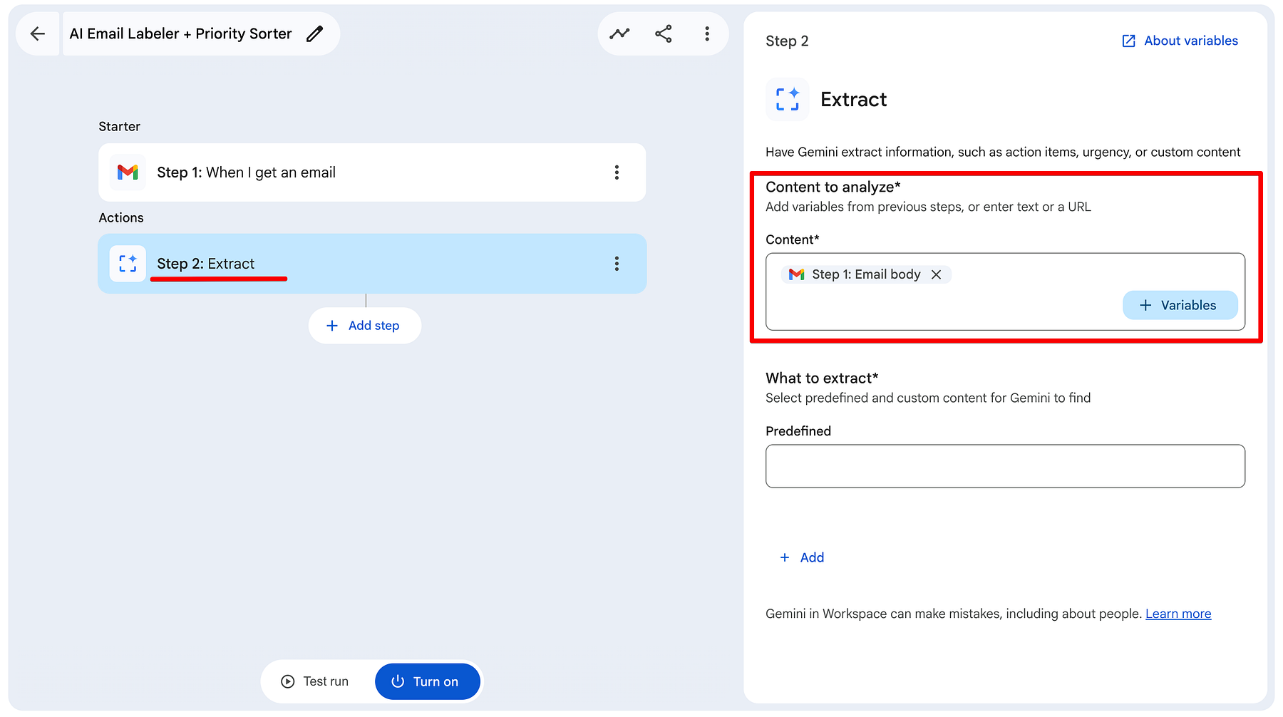Click the Variables button
The image size is (1283, 717).
click(1180, 305)
